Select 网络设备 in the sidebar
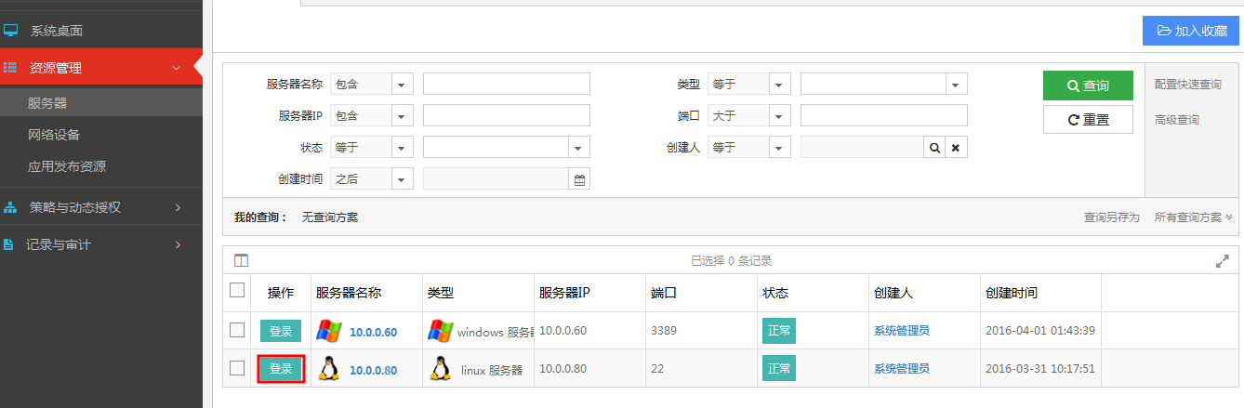1244x408 pixels. 54,135
